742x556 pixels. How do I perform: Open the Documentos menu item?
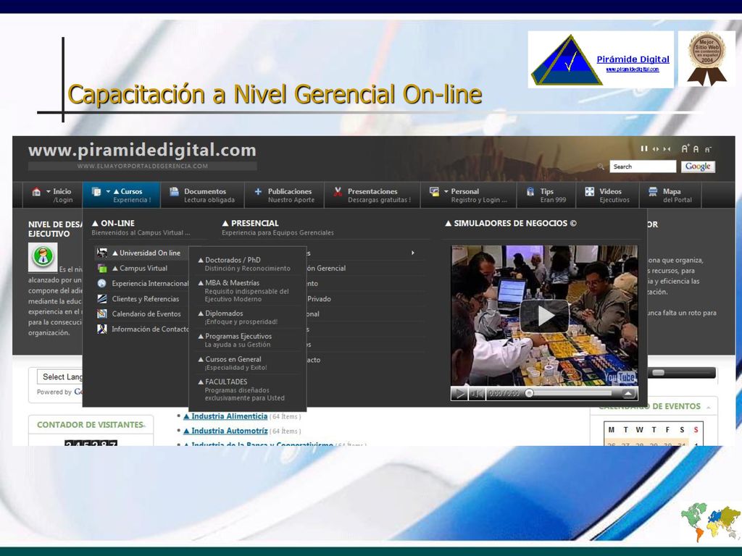(202, 195)
